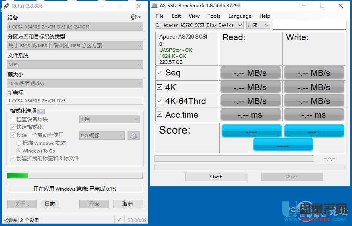
Task: Open the Help menu in AS SSD
Action: coord(265,16)
